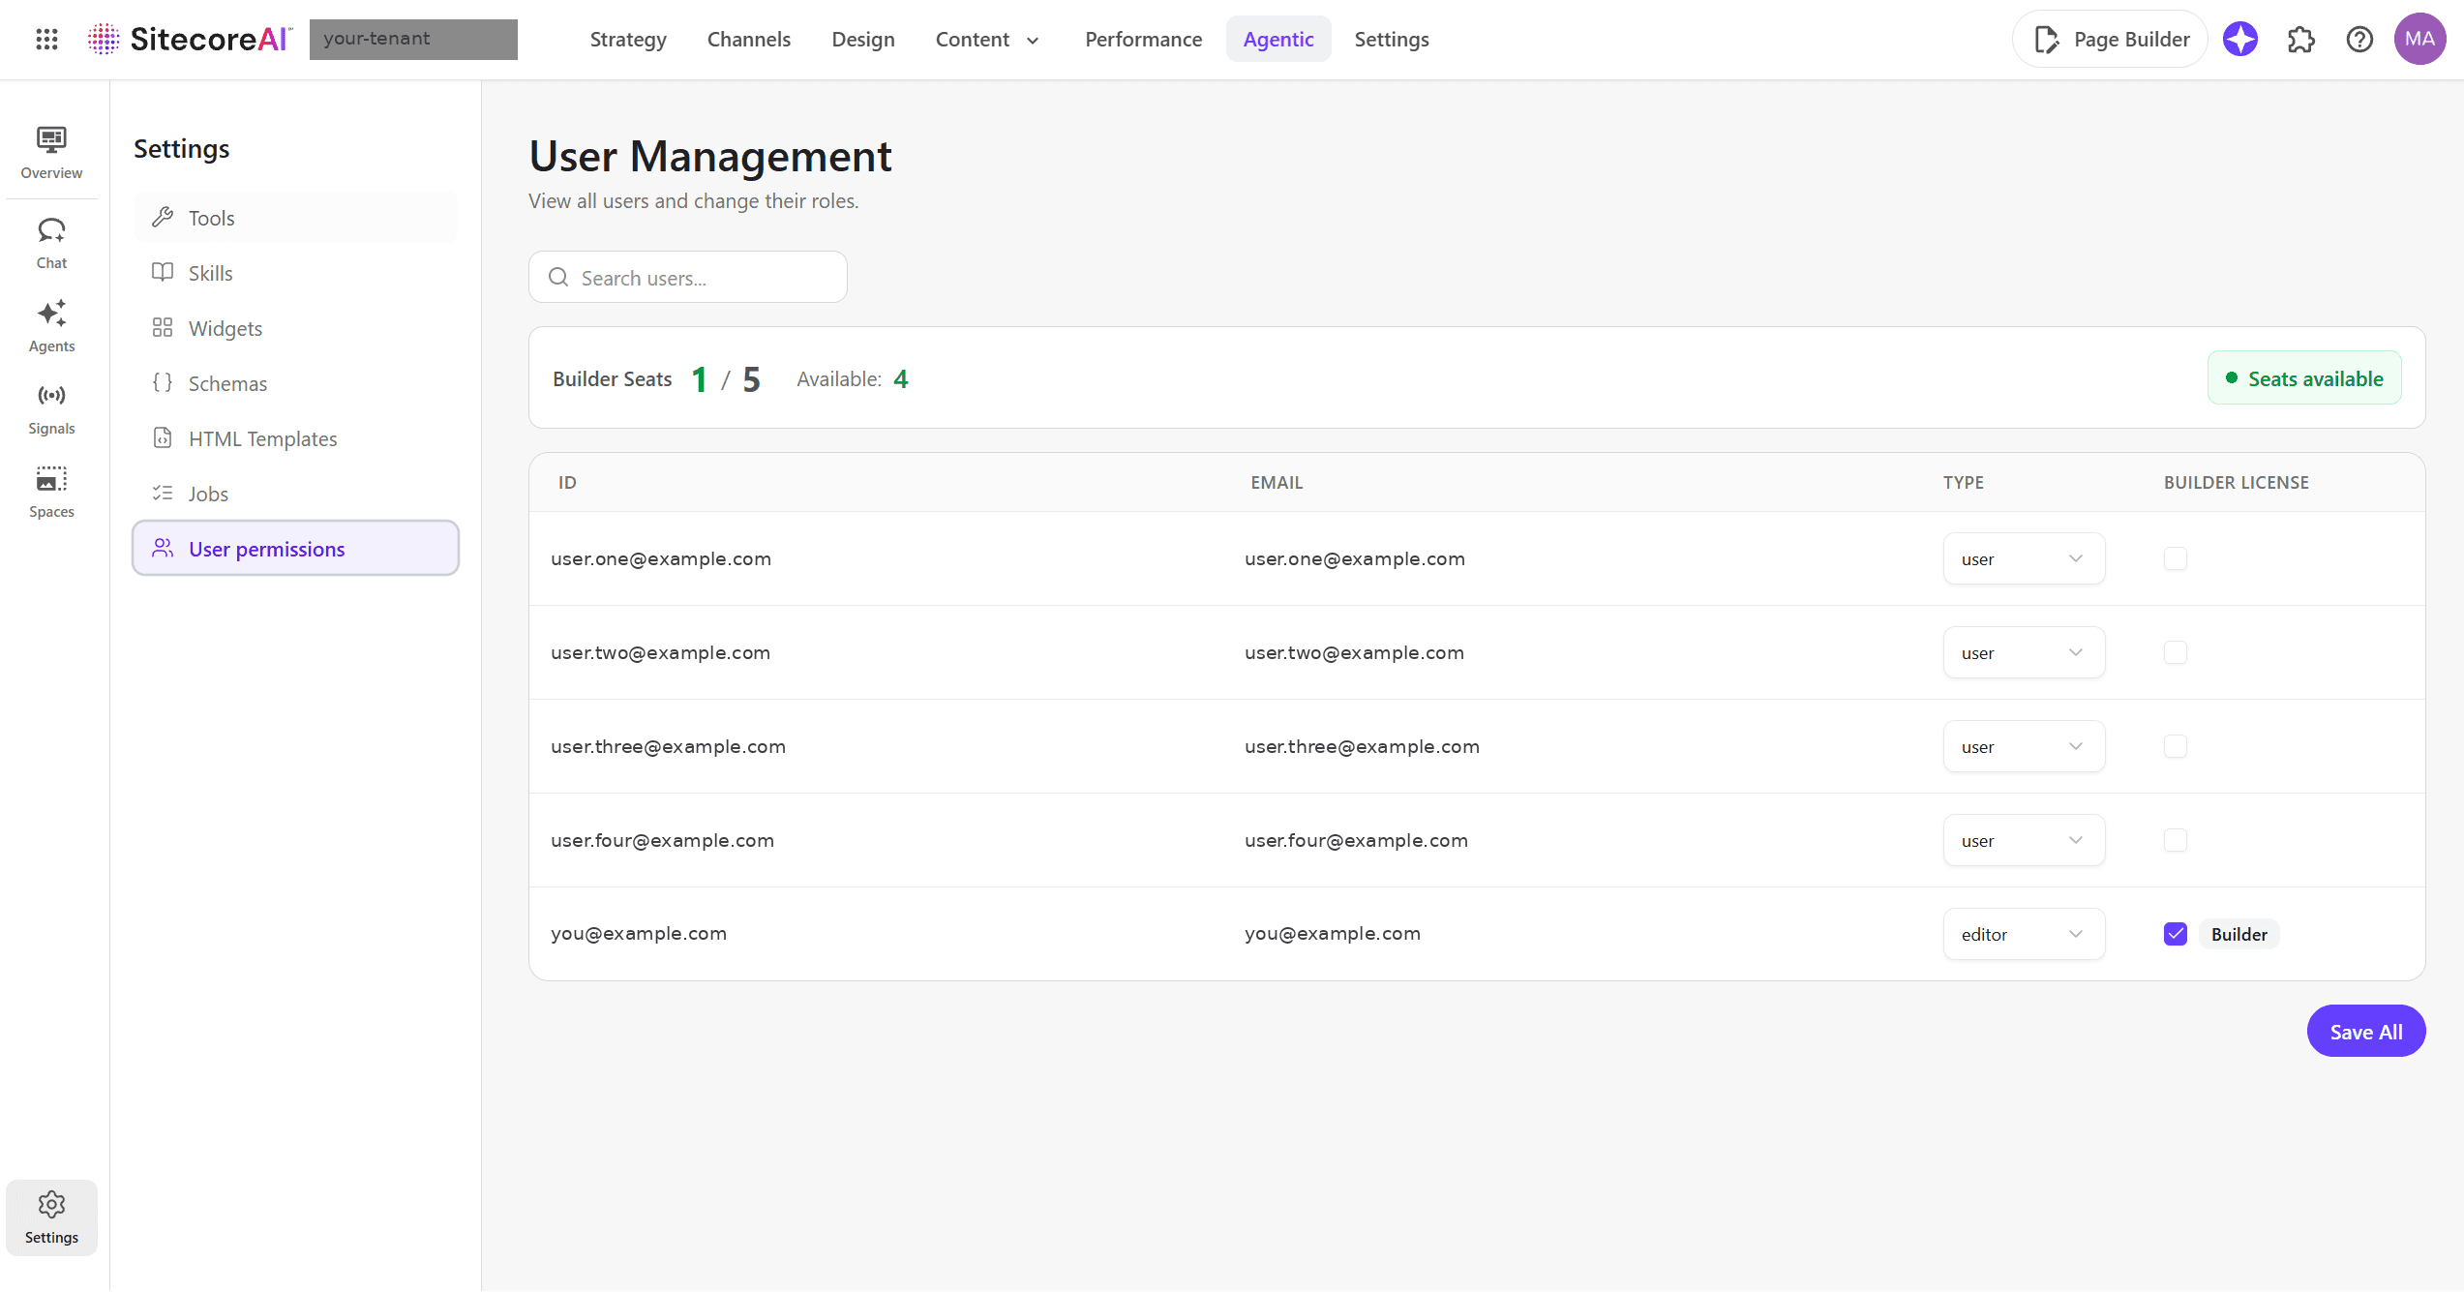The height and width of the screenshot is (1292, 2464).
Task: Open the Overview sidebar section
Action: [x=51, y=153]
